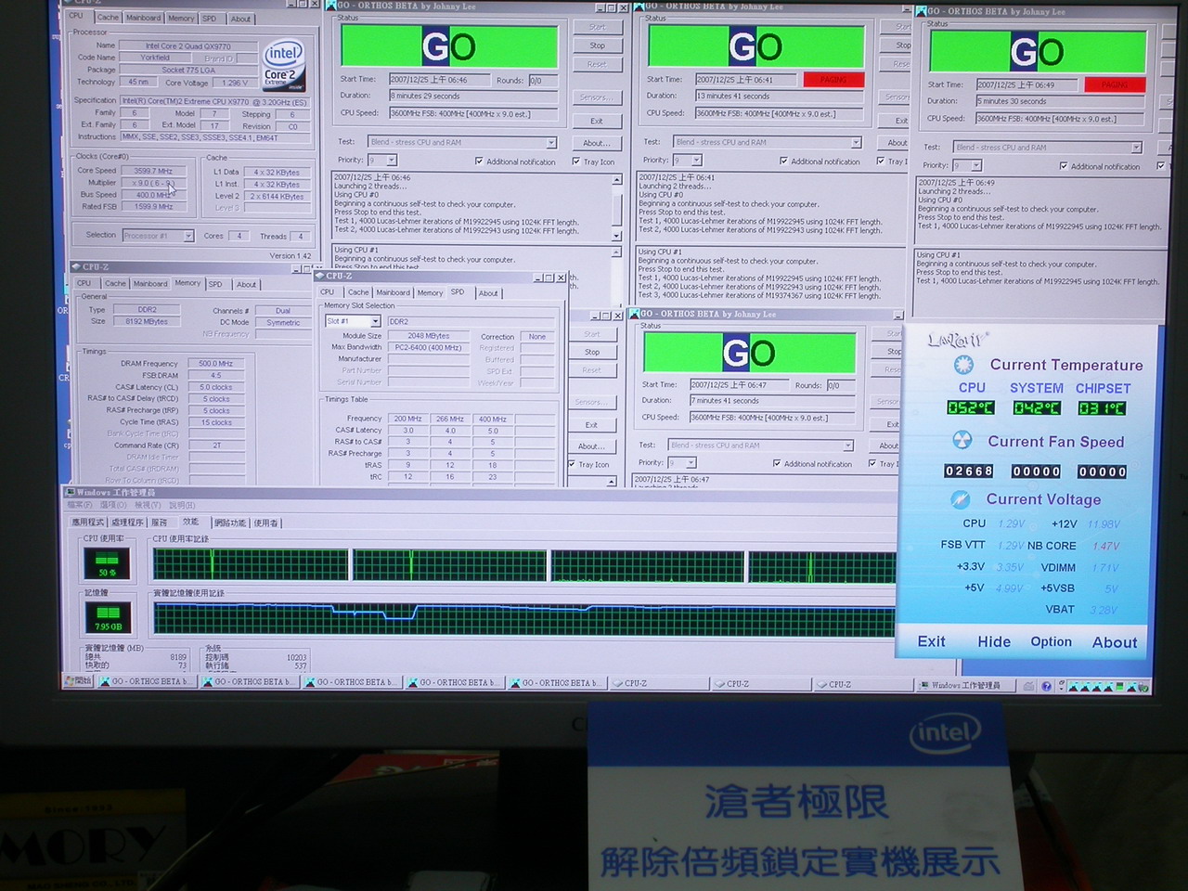Click the blue help icon in the system tray
This screenshot has height=891, width=1188.
coord(1047,687)
